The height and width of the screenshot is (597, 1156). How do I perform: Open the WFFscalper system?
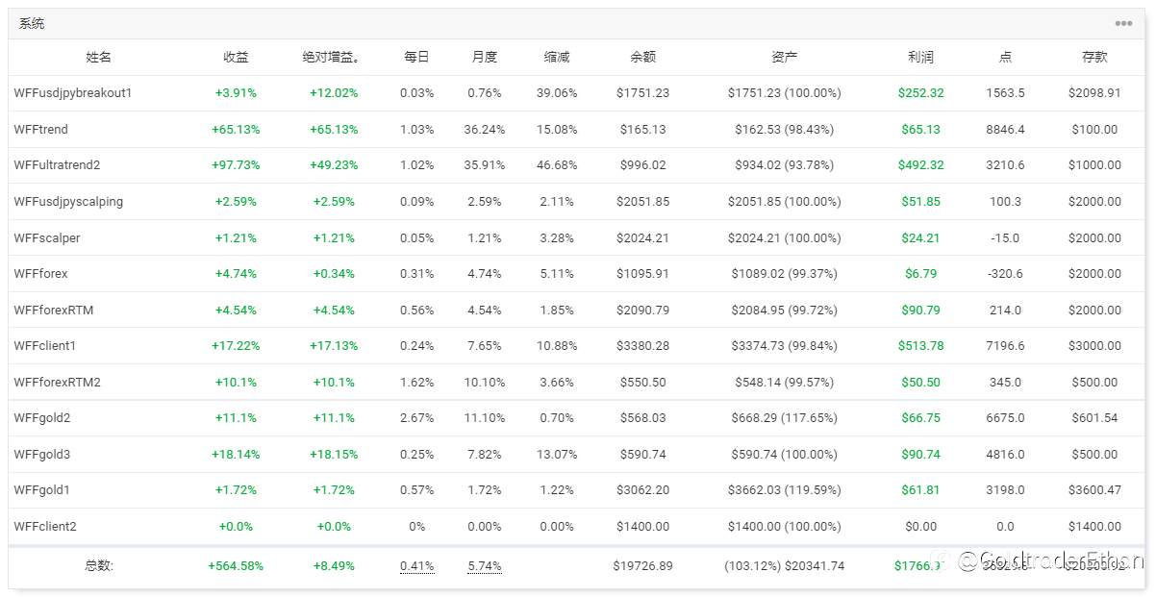47,237
